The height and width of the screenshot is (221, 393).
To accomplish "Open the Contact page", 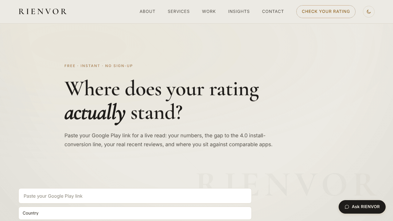I will [273, 12].
